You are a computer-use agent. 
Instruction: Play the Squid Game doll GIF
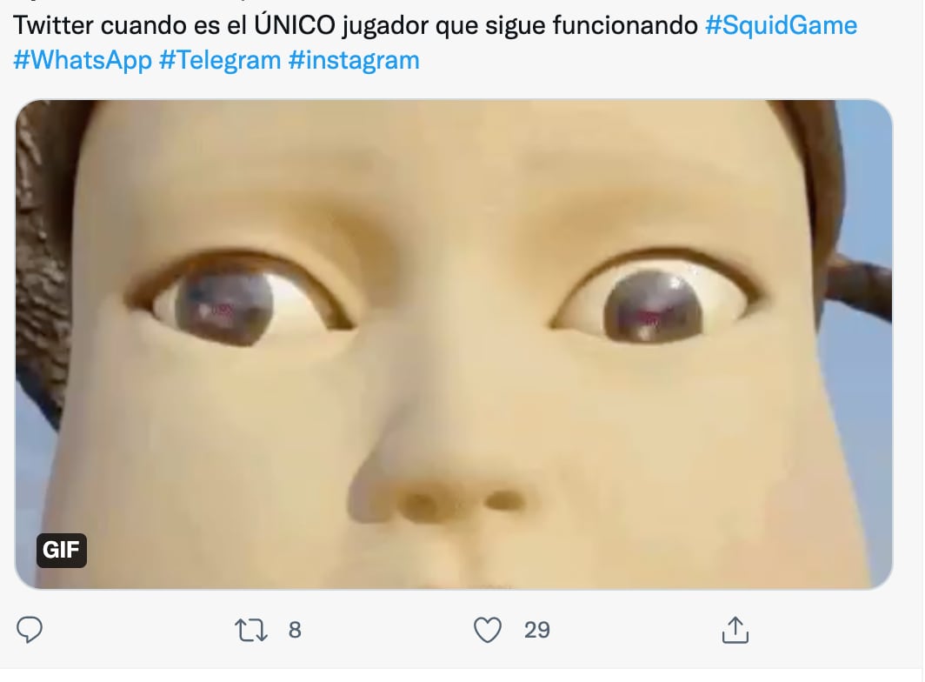[x=454, y=344]
